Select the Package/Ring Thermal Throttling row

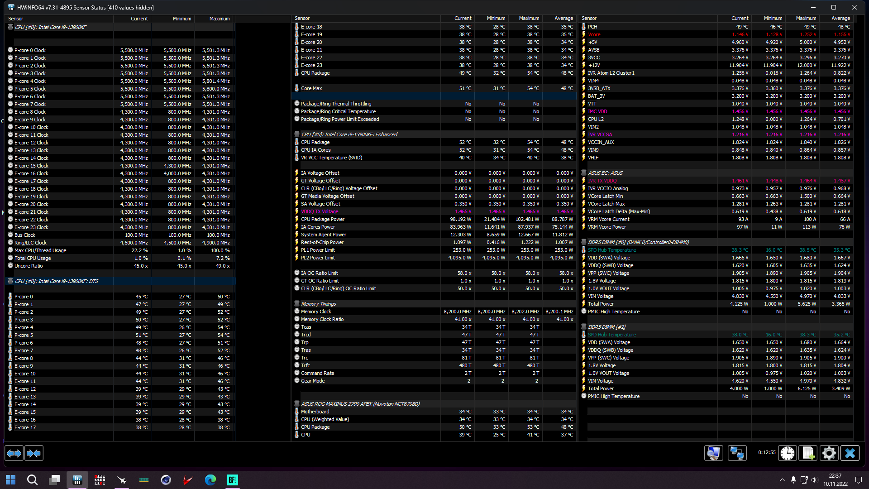[434, 104]
